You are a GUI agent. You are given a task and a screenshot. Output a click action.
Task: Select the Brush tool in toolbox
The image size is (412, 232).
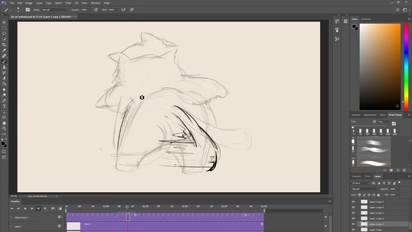click(x=4, y=62)
